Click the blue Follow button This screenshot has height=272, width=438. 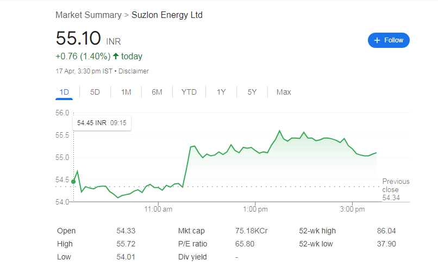[x=389, y=40]
